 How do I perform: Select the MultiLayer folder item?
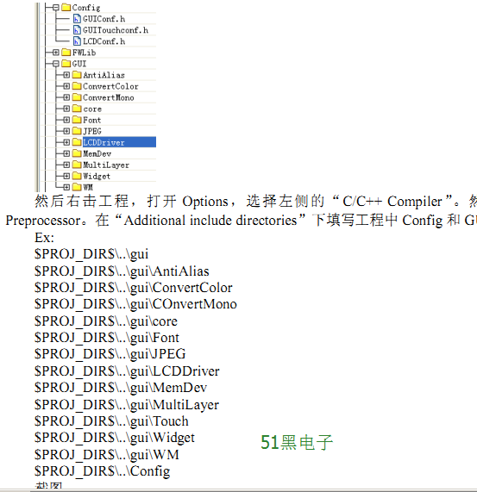pyautogui.click(x=106, y=165)
